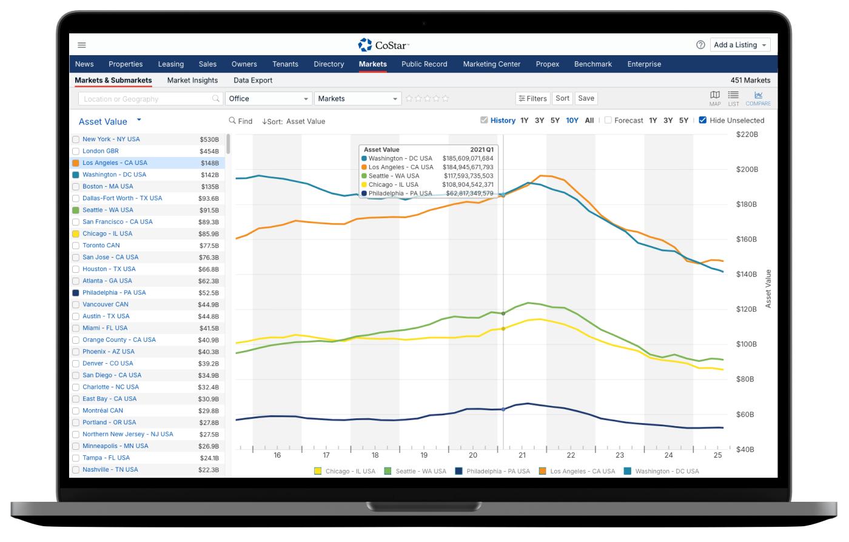849x542 pixels.
Task: Click the orange Los Angeles color swatch
Action: [x=76, y=163]
